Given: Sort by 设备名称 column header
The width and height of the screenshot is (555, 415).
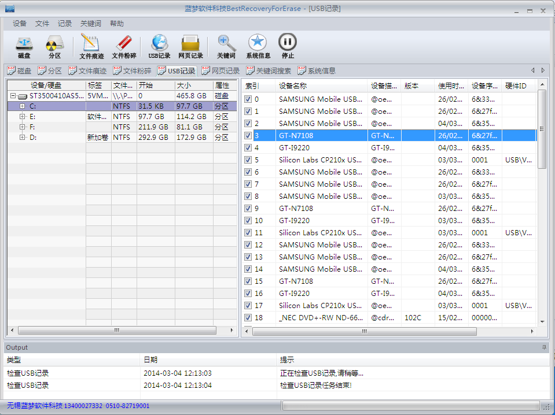Looking at the screenshot, I should 321,86.
